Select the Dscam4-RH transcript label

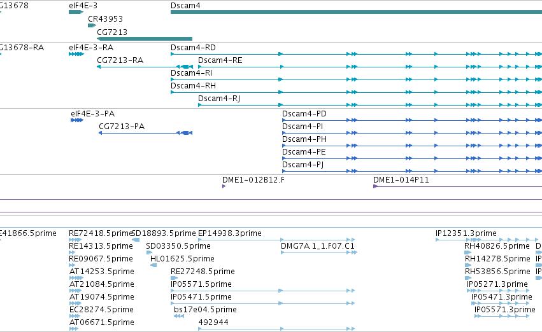click(193, 86)
